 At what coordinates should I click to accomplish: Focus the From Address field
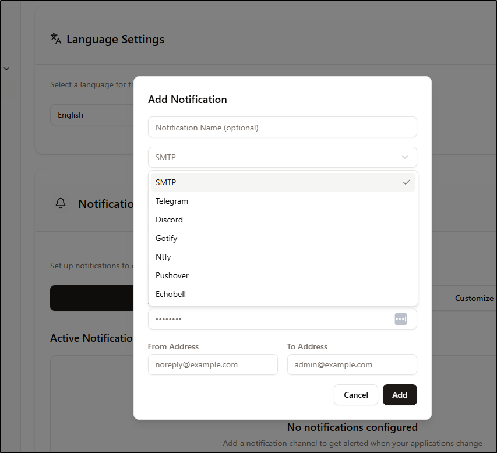(x=213, y=364)
